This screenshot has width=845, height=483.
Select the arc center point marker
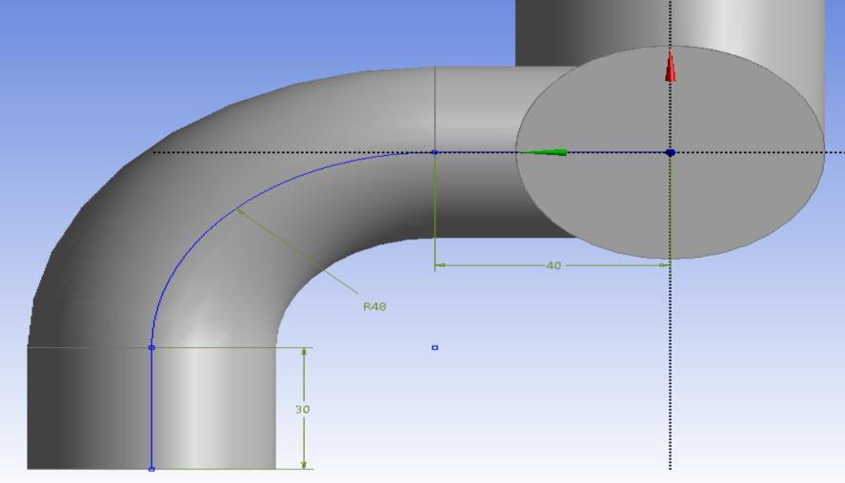click(x=435, y=347)
